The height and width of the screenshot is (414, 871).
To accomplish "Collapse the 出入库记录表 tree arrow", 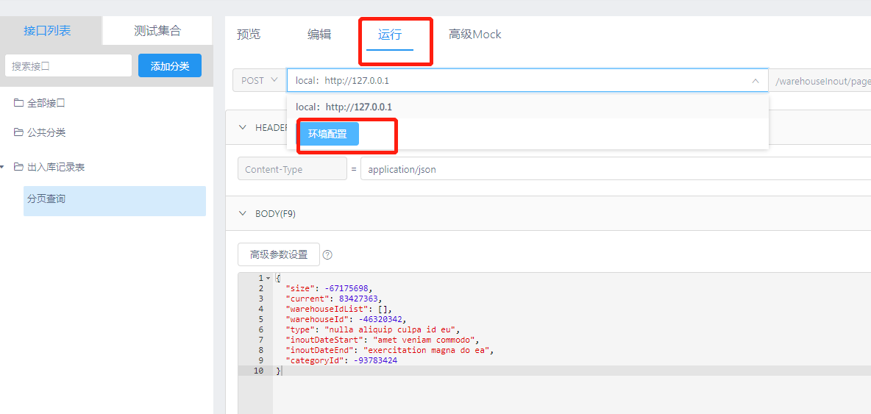I will [3, 166].
